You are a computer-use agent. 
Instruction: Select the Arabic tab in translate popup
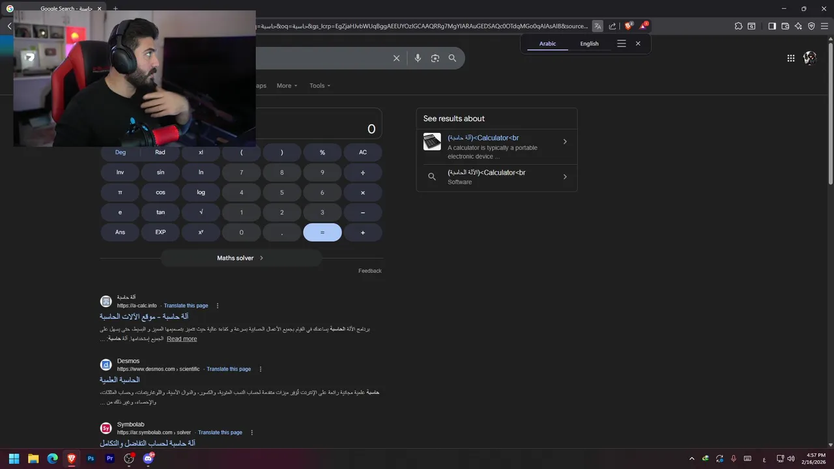pyautogui.click(x=548, y=44)
